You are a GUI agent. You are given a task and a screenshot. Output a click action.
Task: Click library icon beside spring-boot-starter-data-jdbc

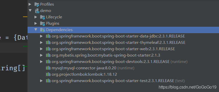click(x=48, y=36)
